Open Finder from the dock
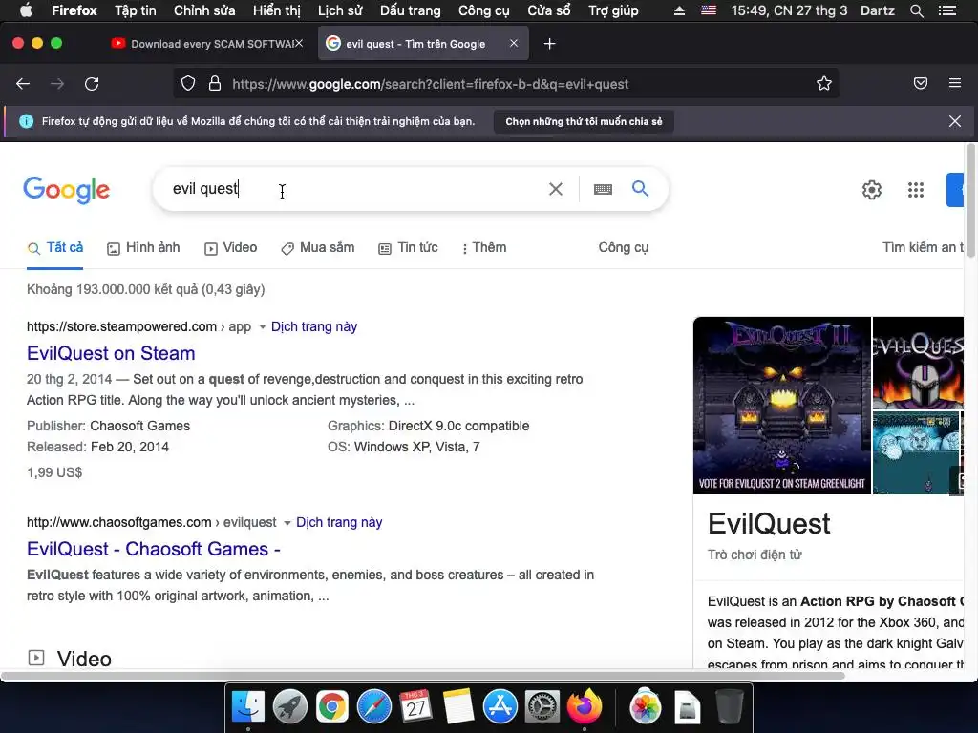978x733 pixels. [248, 707]
